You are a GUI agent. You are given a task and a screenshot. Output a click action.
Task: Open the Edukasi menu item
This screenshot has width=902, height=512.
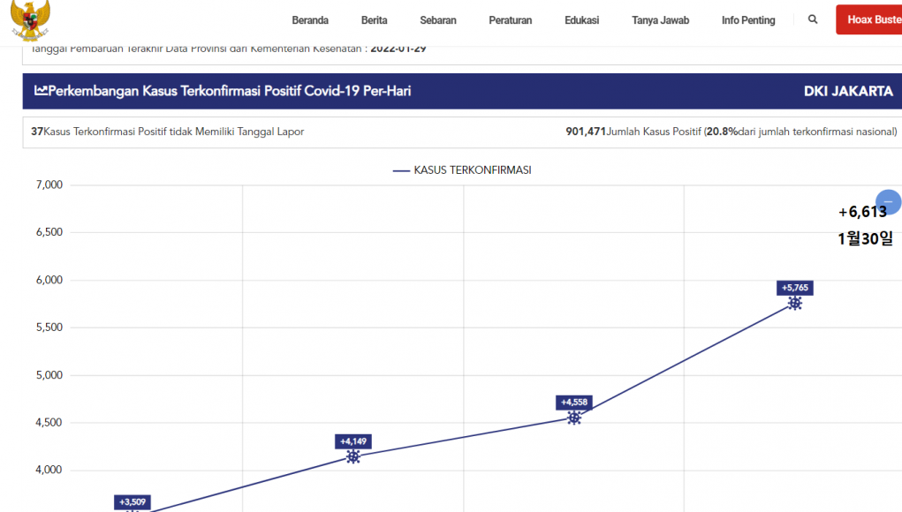582,20
